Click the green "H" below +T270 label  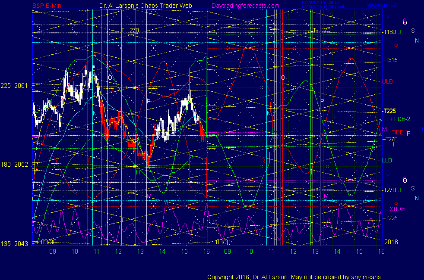pyautogui.click(x=392, y=145)
